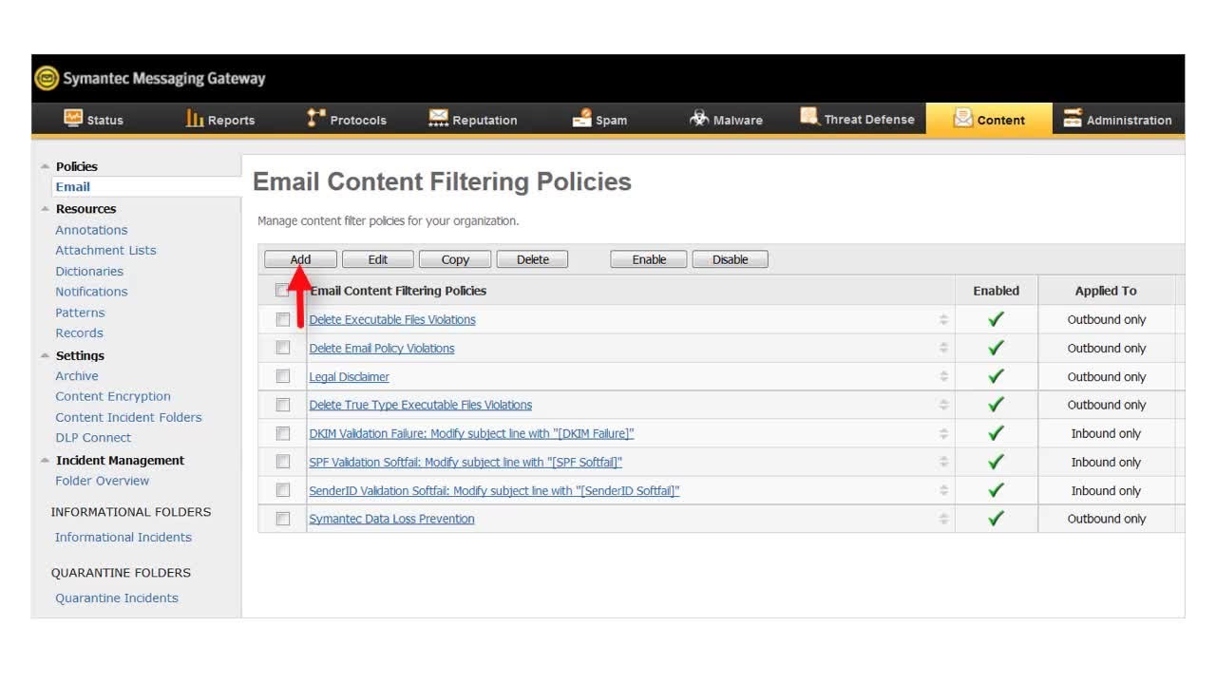Collapse the Policies sidebar section

click(x=45, y=166)
